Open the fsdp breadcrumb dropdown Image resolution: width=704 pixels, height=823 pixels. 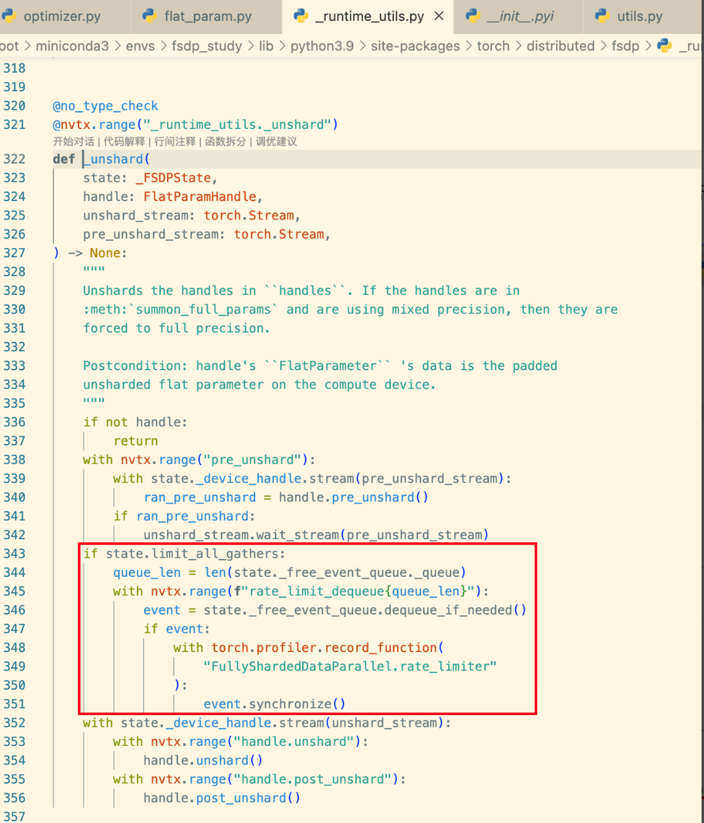click(625, 46)
